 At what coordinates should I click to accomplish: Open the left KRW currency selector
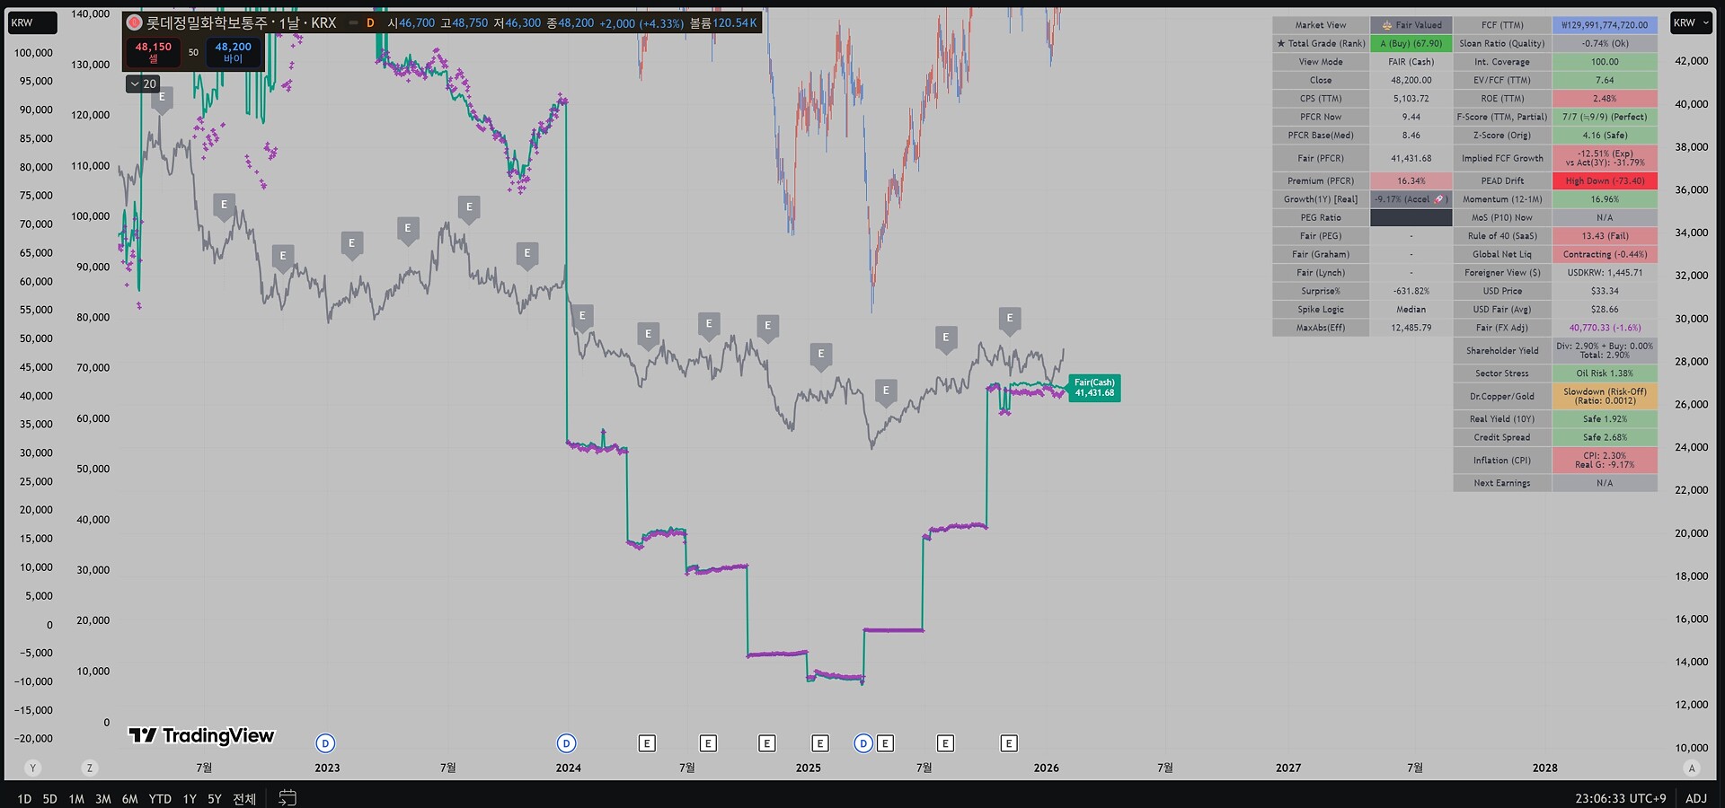coord(31,22)
